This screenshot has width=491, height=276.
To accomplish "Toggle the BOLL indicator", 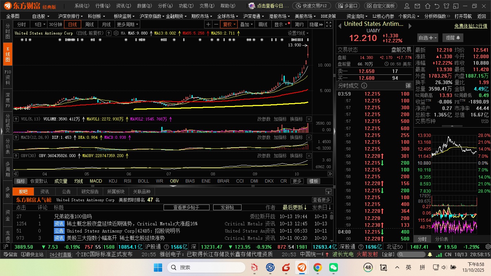I will click(x=143, y=181).
